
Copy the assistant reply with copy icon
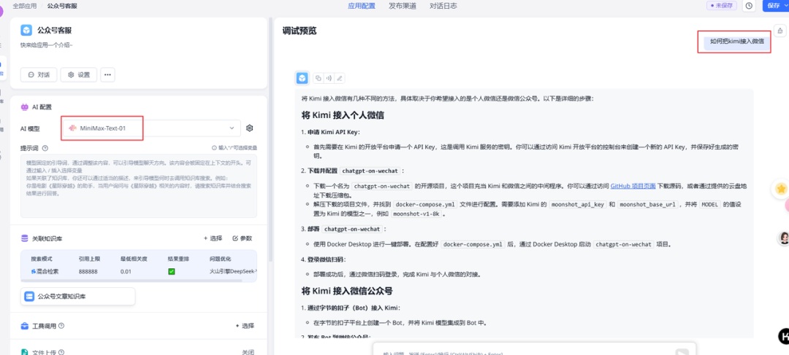click(319, 78)
